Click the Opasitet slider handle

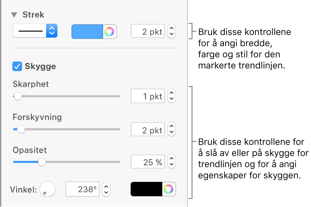42,162
